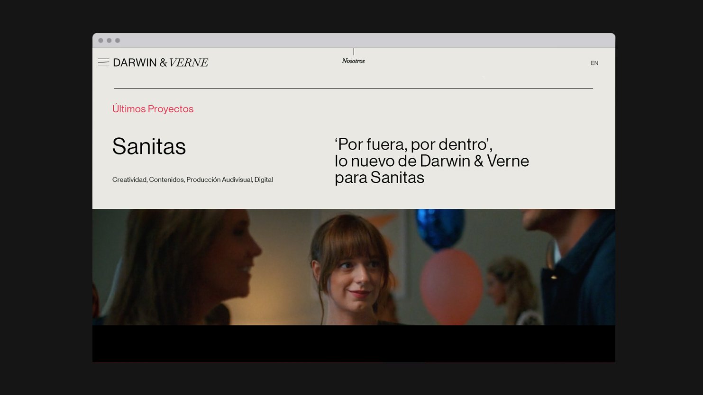Image resolution: width=703 pixels, height=395 pixels.
Task: Click the middle window minimize dot
Action: tap(109, 40)
